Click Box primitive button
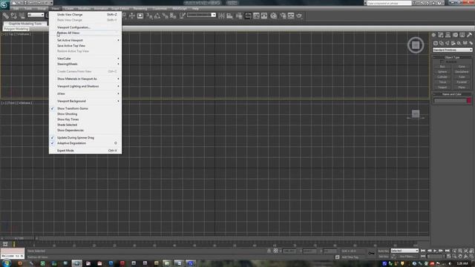 442,67
